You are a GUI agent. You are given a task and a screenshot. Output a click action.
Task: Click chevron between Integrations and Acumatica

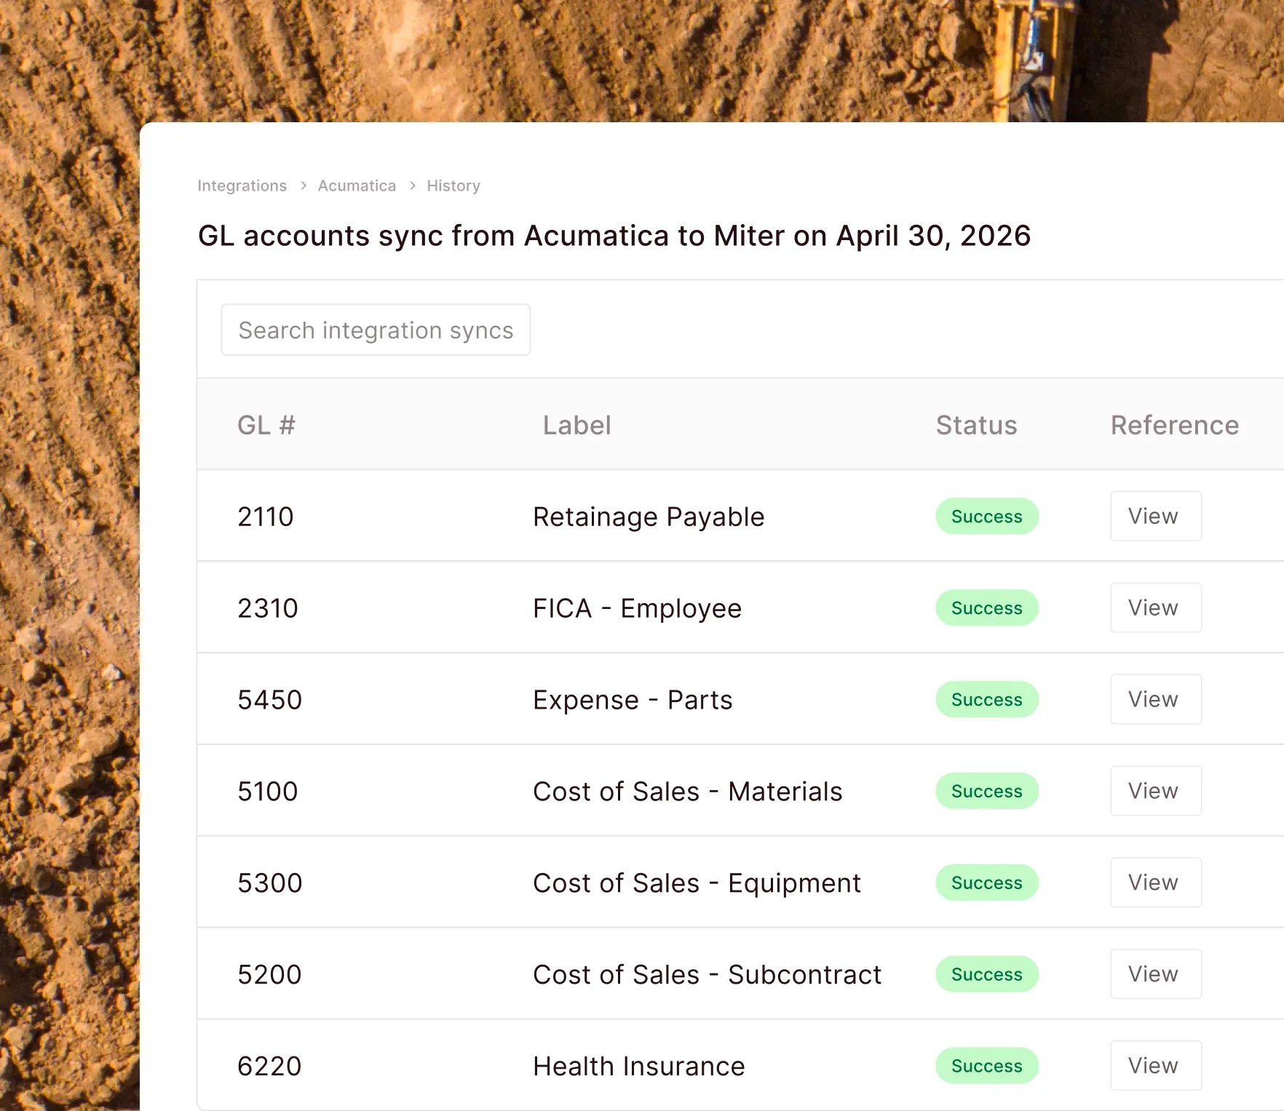coord(303,186)
